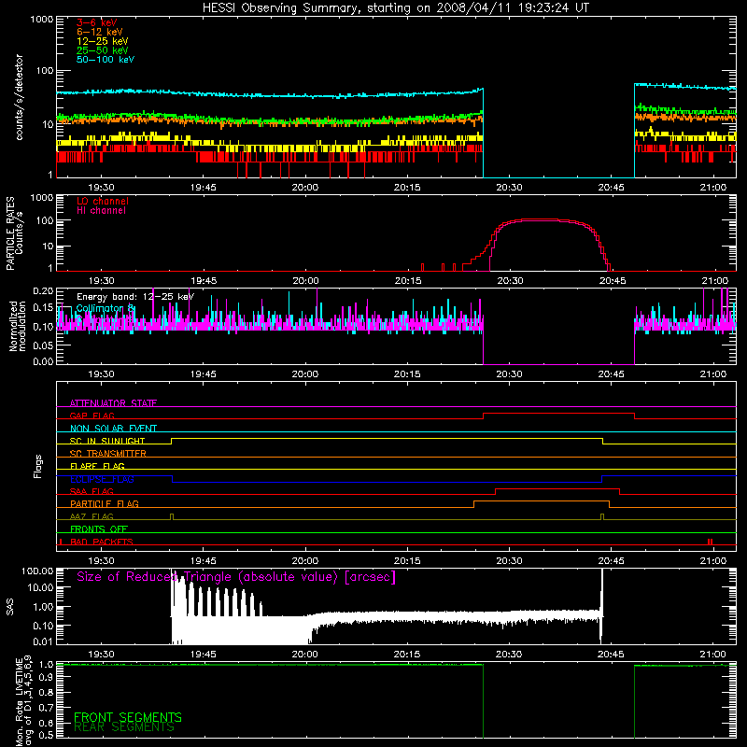The image size is (747, 747).
Task: Select the ATTENUATOR STATE flag label
Action: coord(113,403)
